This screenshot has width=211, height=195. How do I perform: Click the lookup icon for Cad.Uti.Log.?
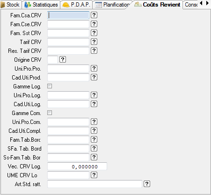point(94,104)
